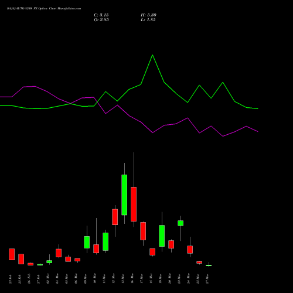This screenshot has height=293, width=293.
Task: Click the red candle above 16 Mar
Action: pyautogui.click(x=134, y=204)
